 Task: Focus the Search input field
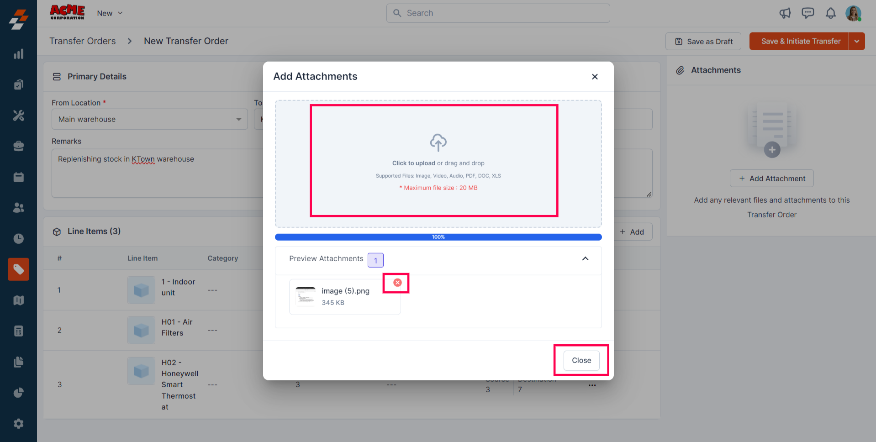pyautogui.click(x=498, y=13)
